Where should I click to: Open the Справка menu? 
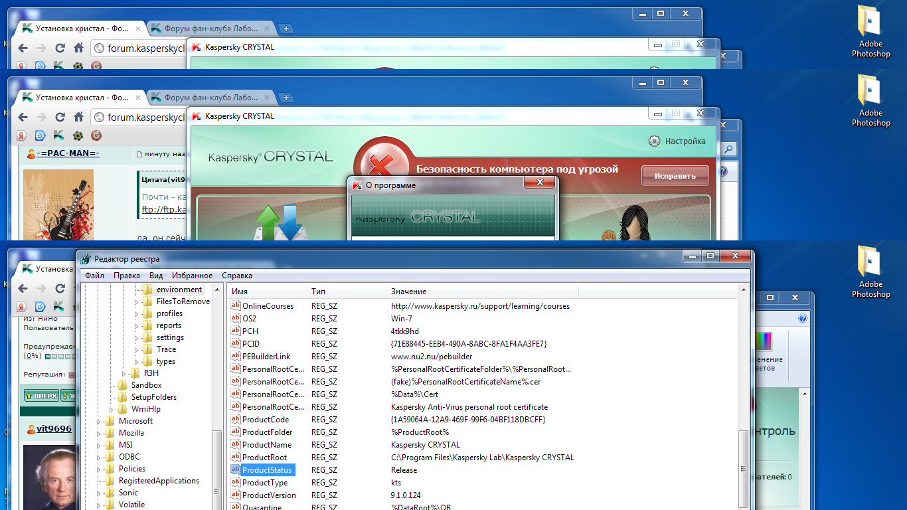pos(237,276)
